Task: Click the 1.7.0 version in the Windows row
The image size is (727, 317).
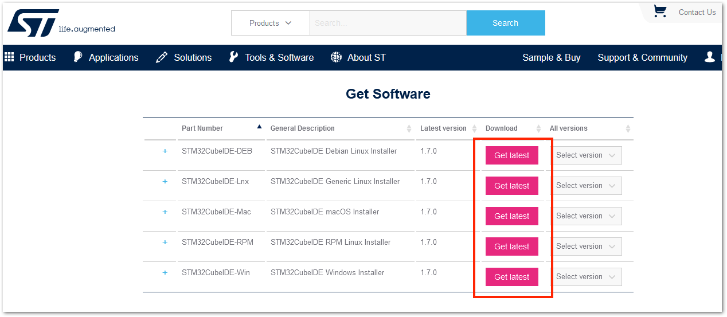Action: [x=428, y=273]
